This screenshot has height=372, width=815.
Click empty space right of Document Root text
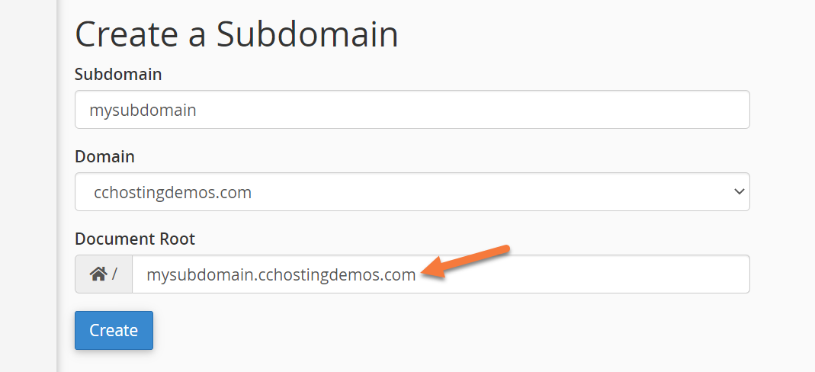[610, 274]
